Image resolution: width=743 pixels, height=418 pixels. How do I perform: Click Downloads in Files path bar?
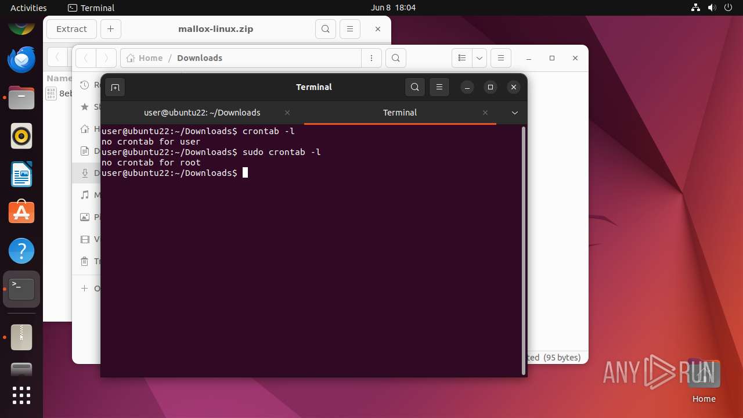pyautogui.click(x=200, y=58)
